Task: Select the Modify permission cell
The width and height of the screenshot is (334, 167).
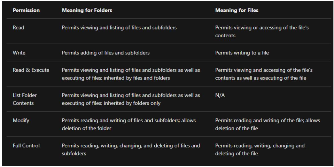Action: click(21, 121)
